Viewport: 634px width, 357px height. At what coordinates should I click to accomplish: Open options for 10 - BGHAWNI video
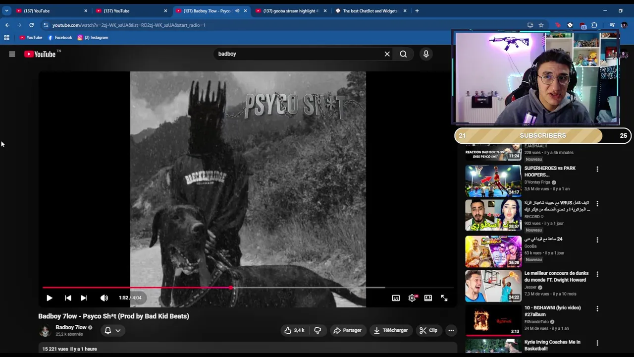click(597, 308)
